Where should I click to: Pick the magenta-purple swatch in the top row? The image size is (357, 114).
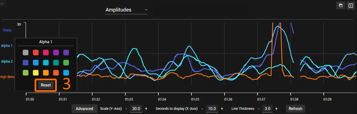point(56,53)
